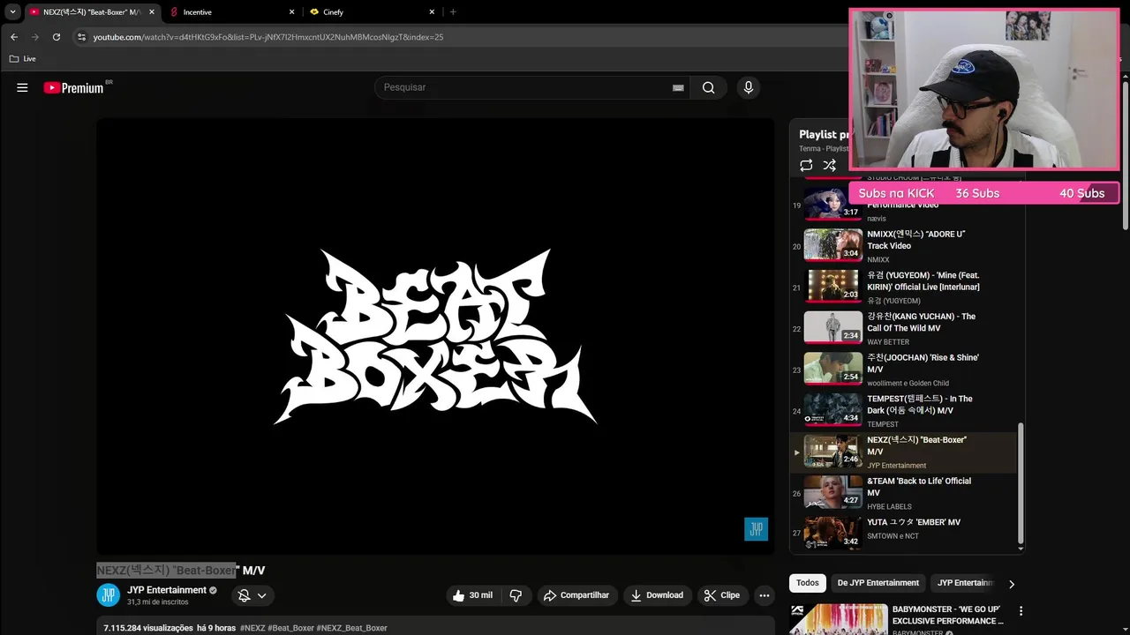Screen dimensions: 1130x635
Task: Reload the page with the refresh icon
Action: (56, 37)
